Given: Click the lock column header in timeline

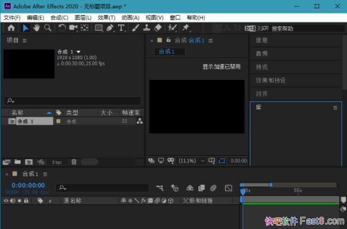Looking at the screenshot, I should point(26,201).
